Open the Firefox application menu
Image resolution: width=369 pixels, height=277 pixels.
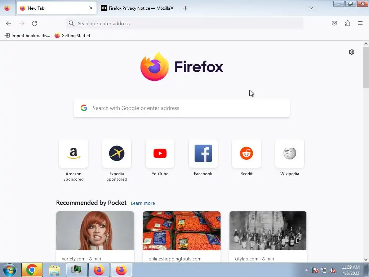pos(360,23)
